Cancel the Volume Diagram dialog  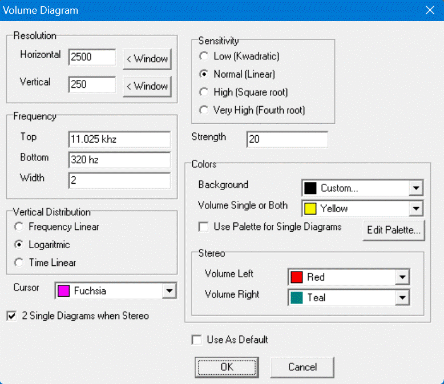[302, 367]
